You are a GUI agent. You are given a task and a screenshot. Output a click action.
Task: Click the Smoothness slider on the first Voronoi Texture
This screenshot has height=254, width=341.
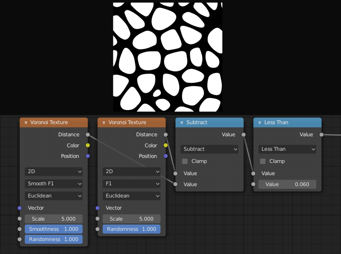[x=53, y=229]
